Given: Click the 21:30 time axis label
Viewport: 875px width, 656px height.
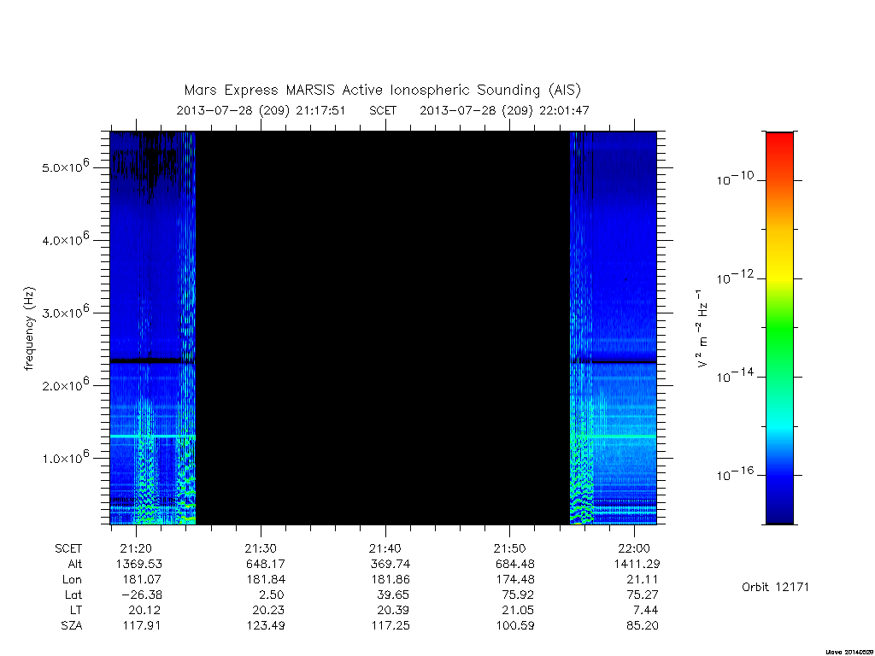Looking at the screenshot, I should 261,548.
